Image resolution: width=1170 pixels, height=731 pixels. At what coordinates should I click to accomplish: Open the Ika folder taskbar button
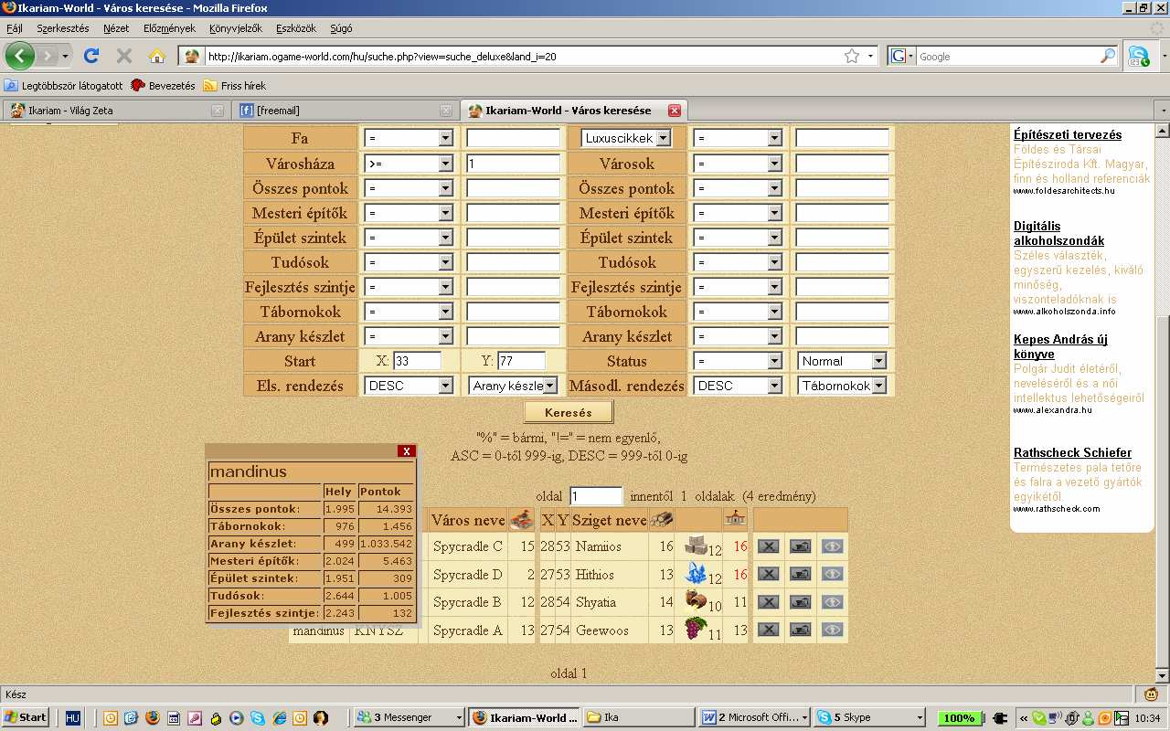point(637,718)
